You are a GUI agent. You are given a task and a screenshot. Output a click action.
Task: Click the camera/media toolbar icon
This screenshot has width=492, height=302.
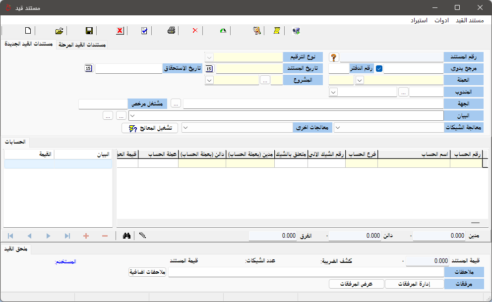coord(296,31)
